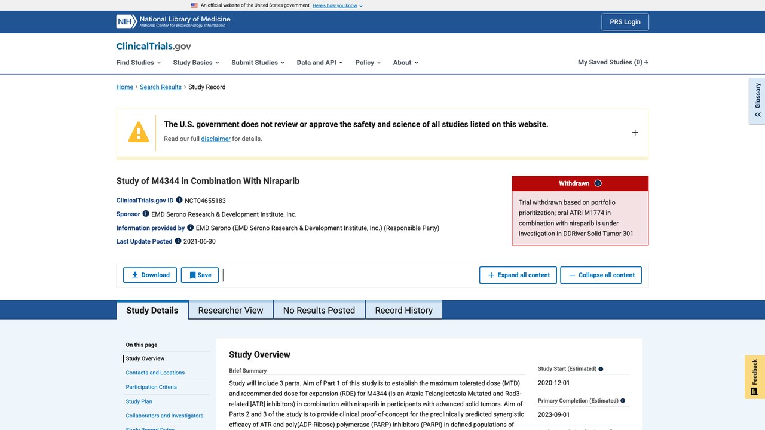Open Submit Studies menu
This screenshot has height=430, width=765.
click(258, 63)
